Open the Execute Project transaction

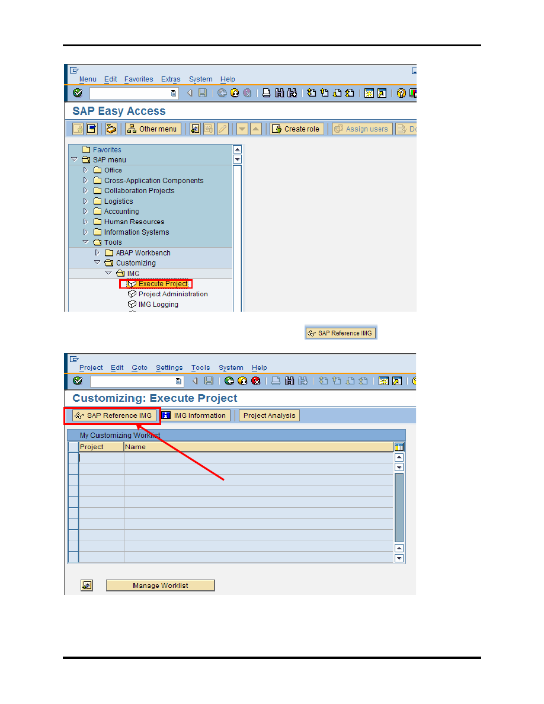pos(163,284)
